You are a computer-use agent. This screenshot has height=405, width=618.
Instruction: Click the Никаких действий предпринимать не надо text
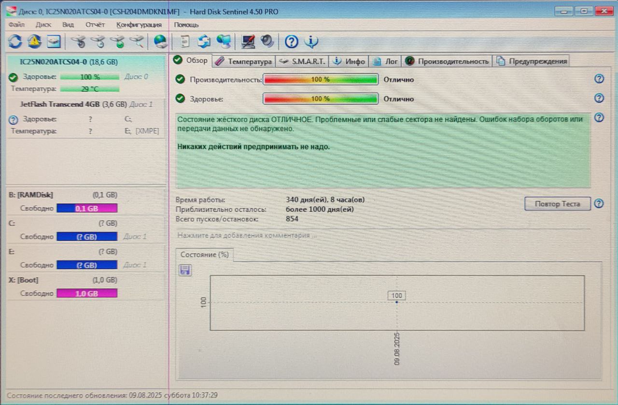click(x=253, y=147)
